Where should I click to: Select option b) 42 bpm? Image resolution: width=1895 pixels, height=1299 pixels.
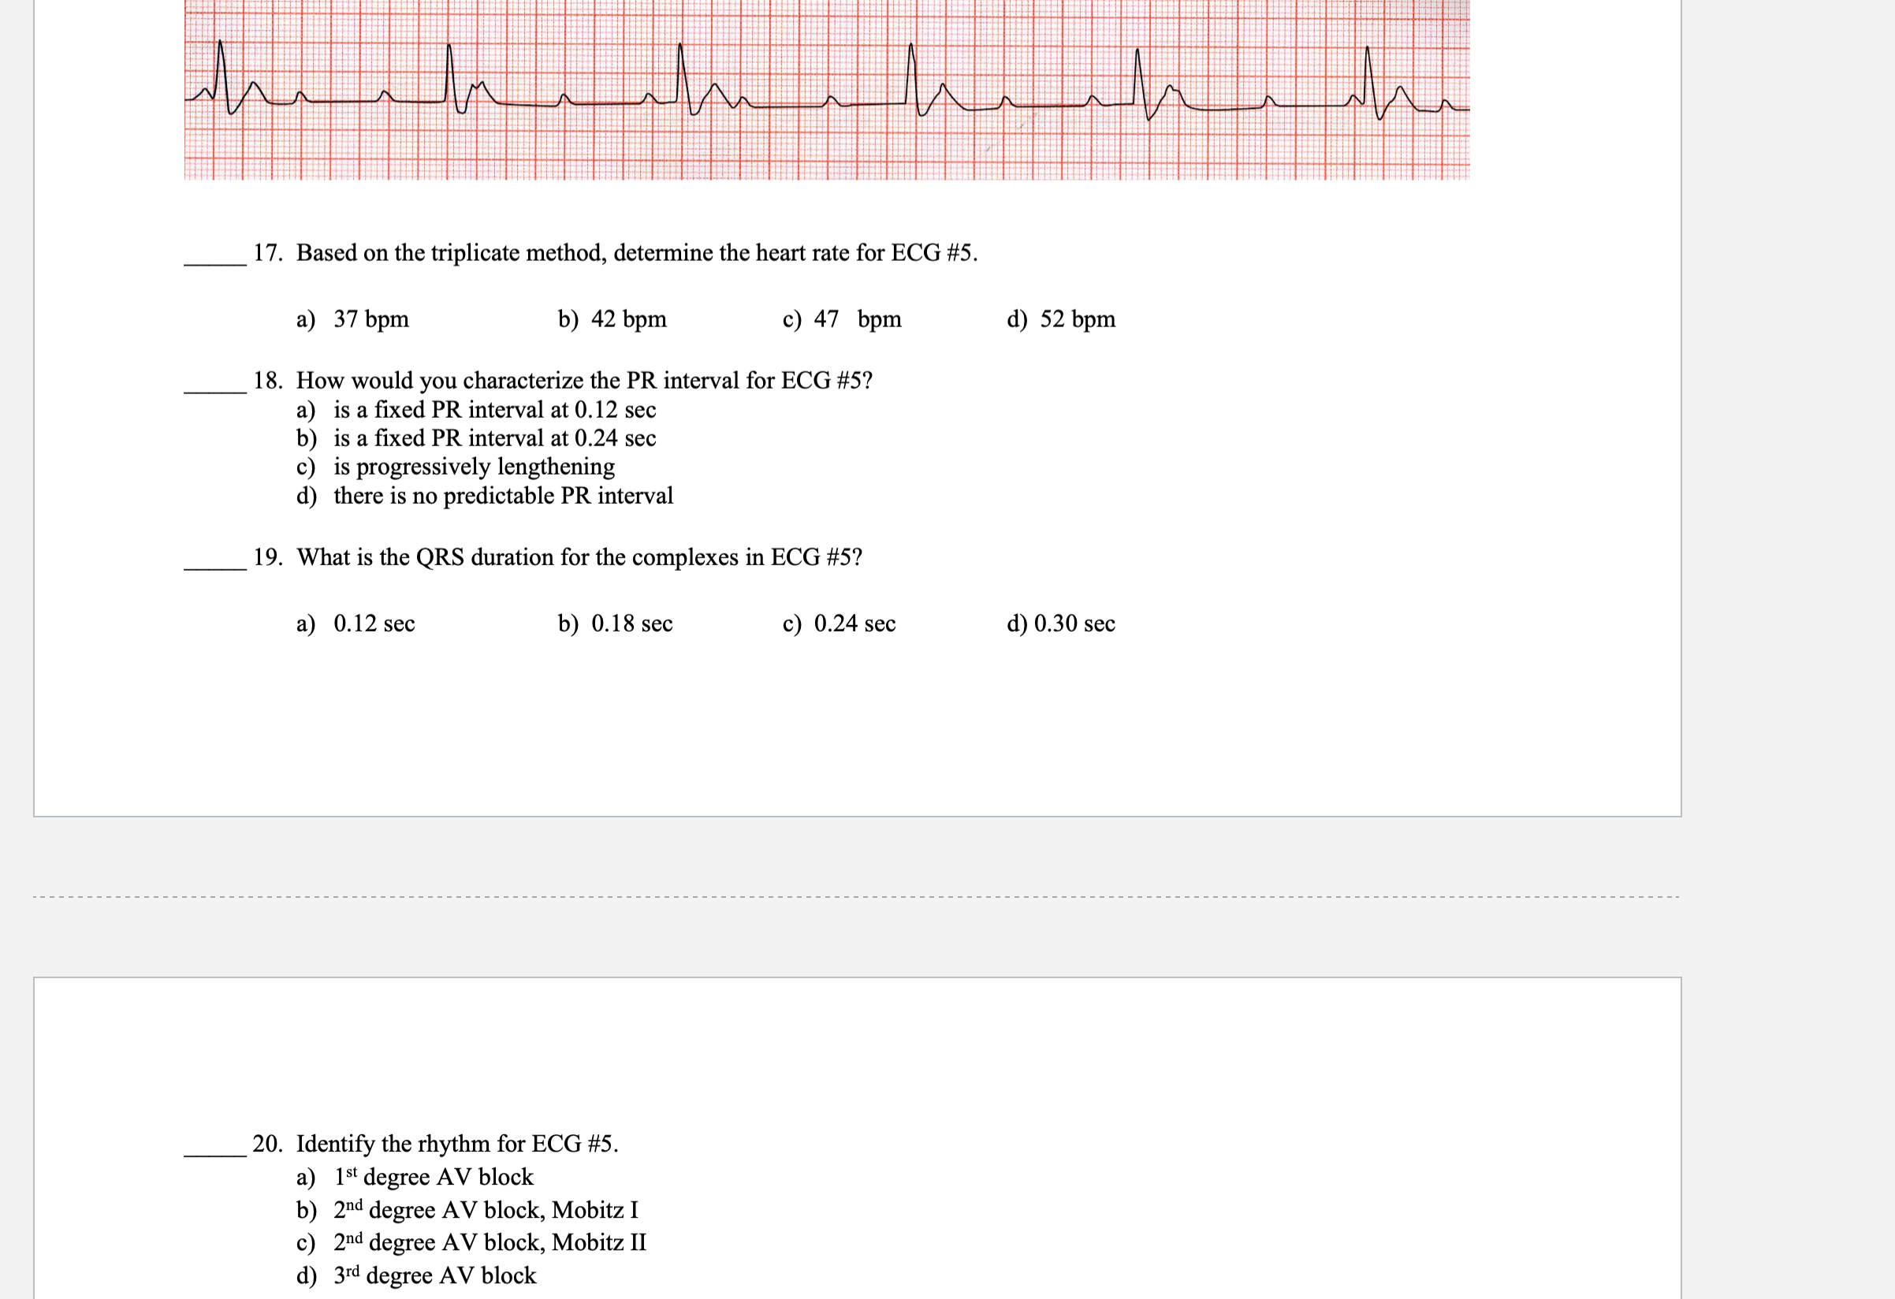click(612, 318)
